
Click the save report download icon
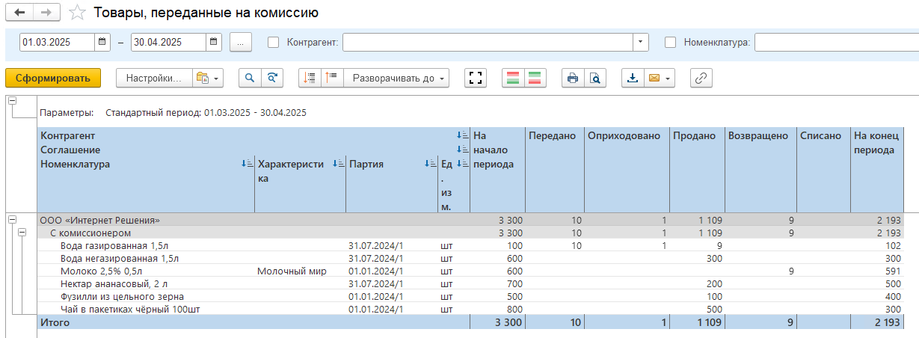click(633, 78)
